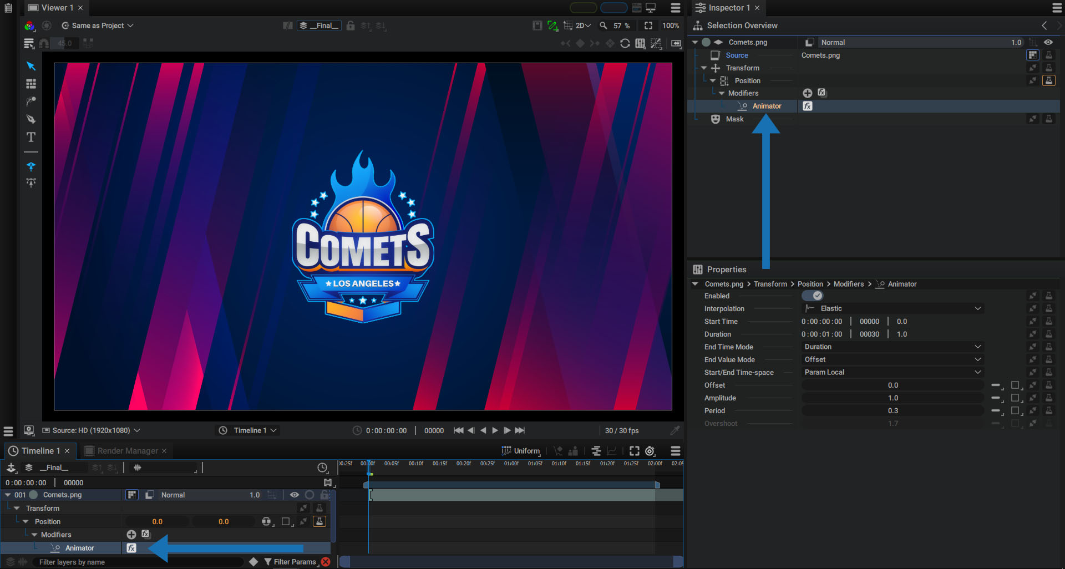The height and width of the screenshot is (569, 1065).
Task: Toggle Comets.png solo circle in Timeline
Action: click(310, 495)
